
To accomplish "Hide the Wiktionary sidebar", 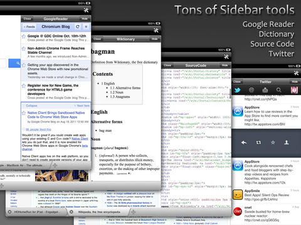I will coord(155,39).
